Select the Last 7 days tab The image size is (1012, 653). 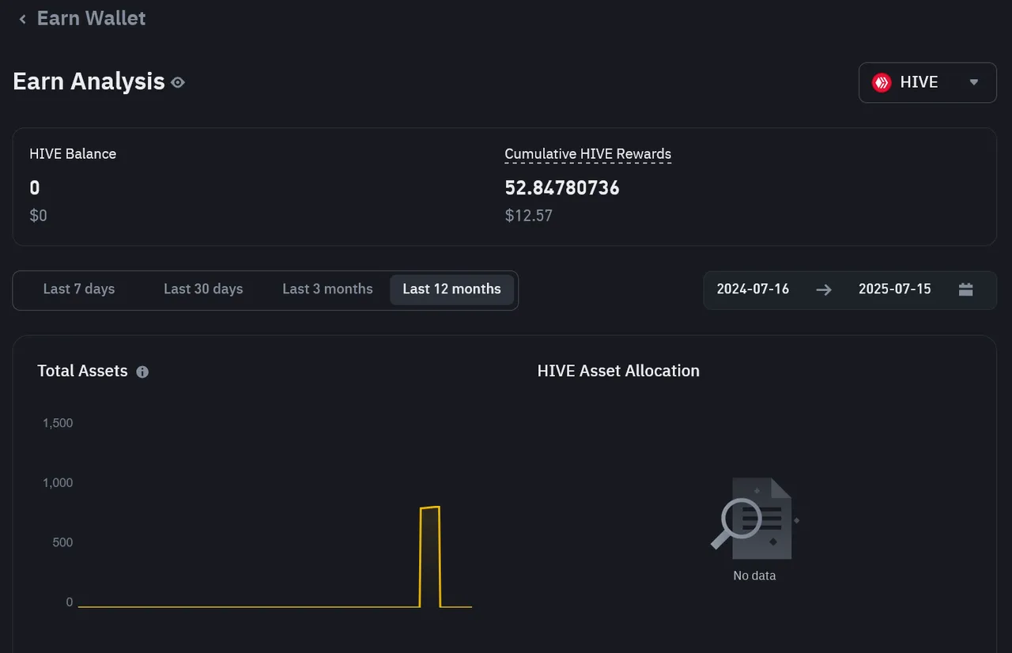tap(79, 289)
